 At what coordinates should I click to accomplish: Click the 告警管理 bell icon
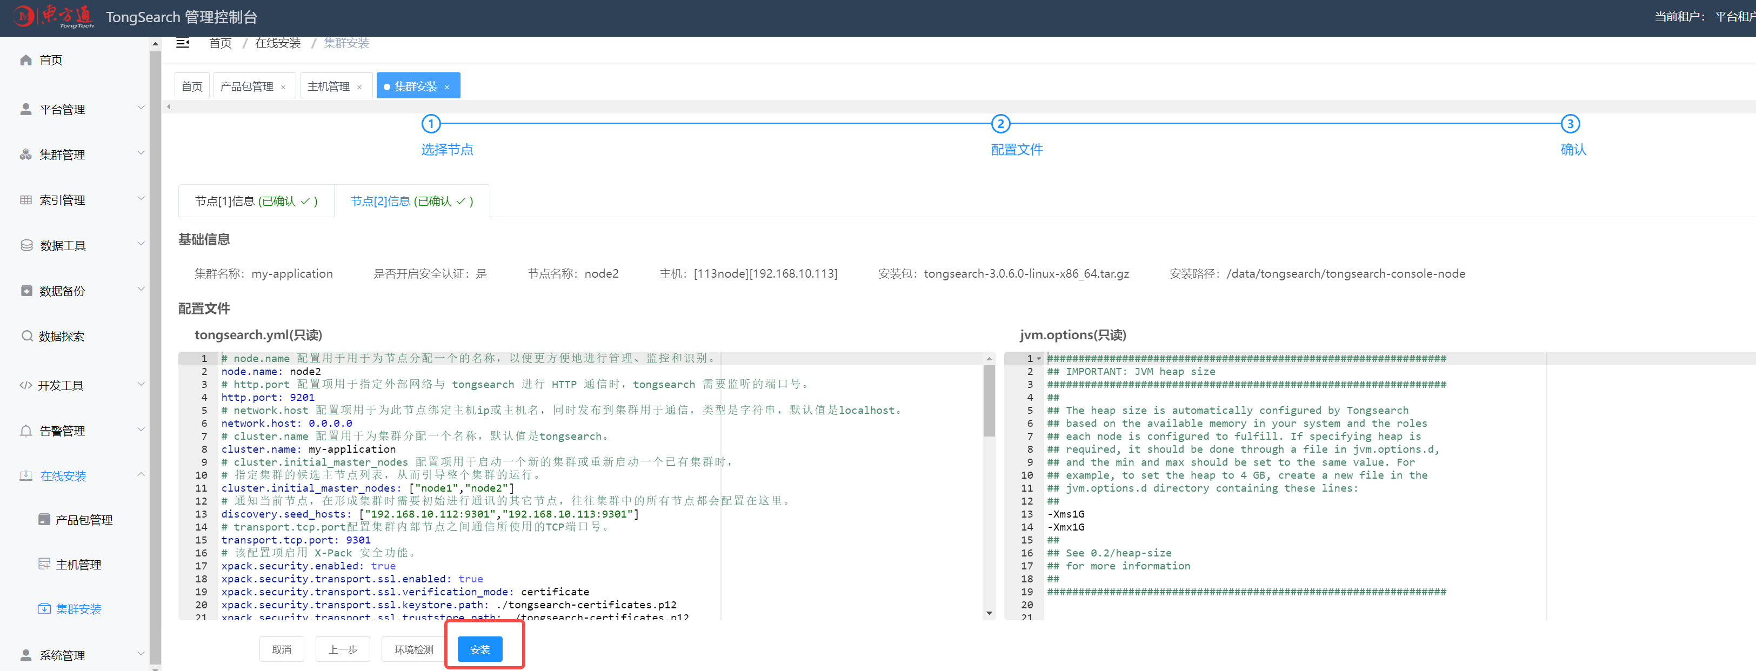coord(26,431)
